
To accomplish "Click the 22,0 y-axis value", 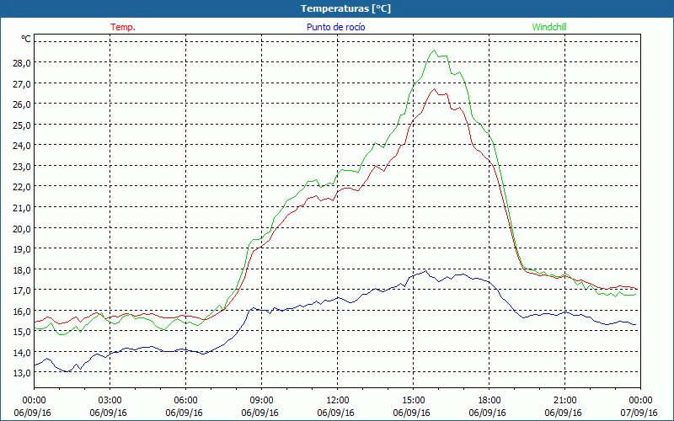I will 22,187.
